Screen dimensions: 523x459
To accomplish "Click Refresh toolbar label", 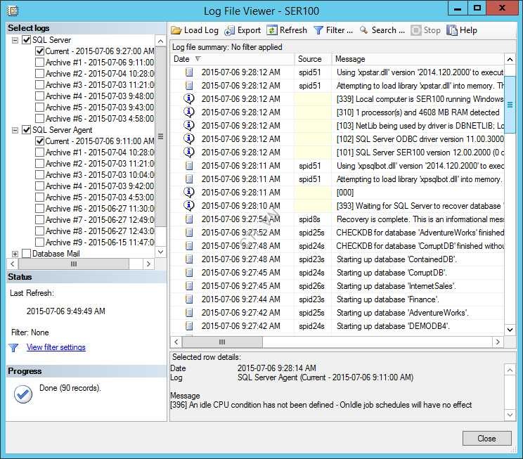I will point(293,30).
